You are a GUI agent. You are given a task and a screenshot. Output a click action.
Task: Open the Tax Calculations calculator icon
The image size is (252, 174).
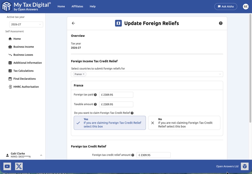(10, 70)
